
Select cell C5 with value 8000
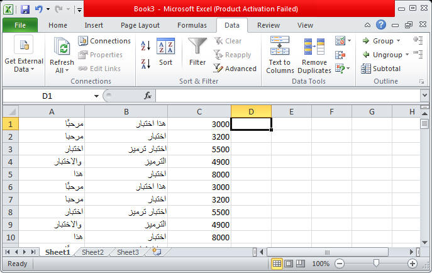[x=199, y=174]
